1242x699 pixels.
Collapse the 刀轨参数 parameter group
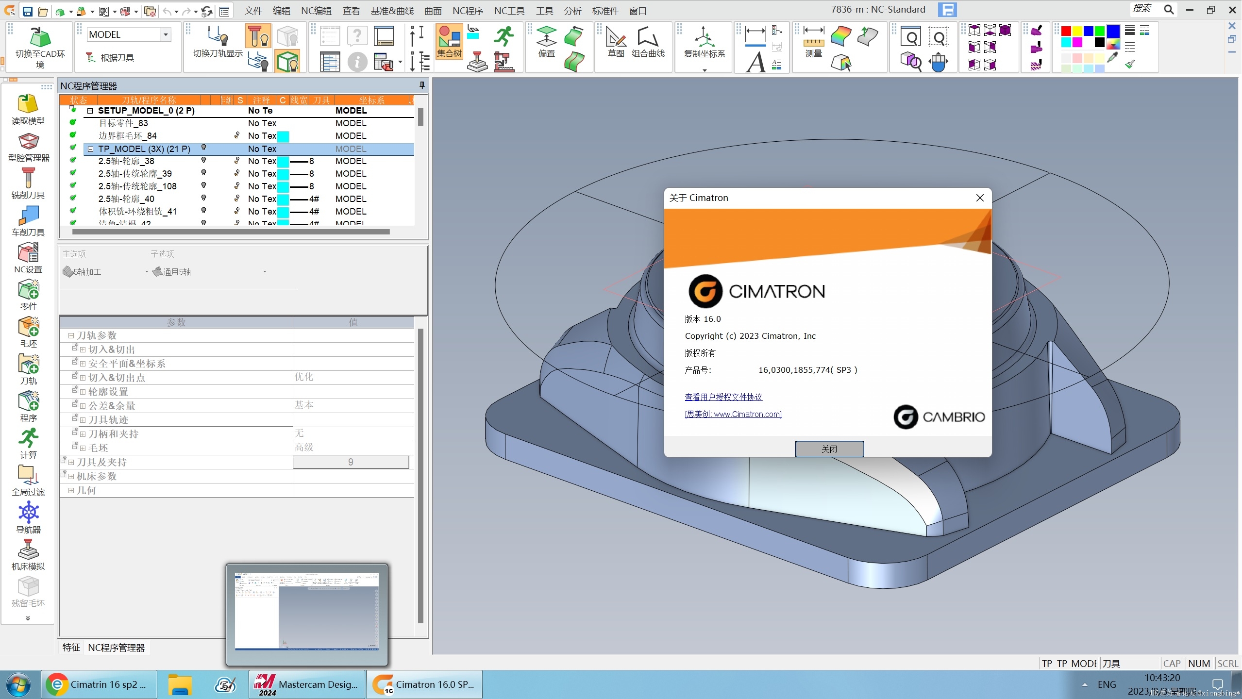(x=71, y=335)
